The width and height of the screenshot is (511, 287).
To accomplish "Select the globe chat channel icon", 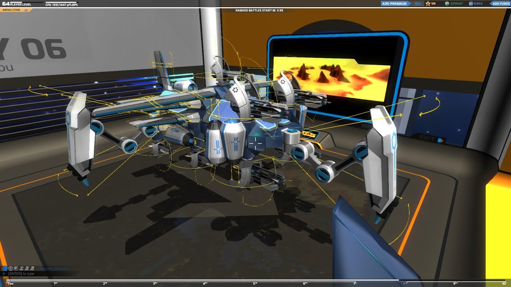I will pos(5,268).
